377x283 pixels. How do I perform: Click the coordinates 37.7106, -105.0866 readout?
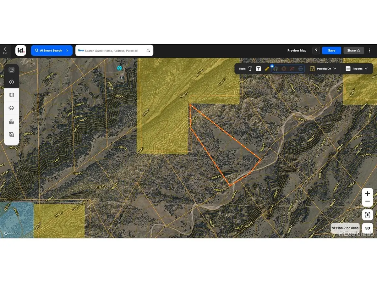tap(345, 228)
